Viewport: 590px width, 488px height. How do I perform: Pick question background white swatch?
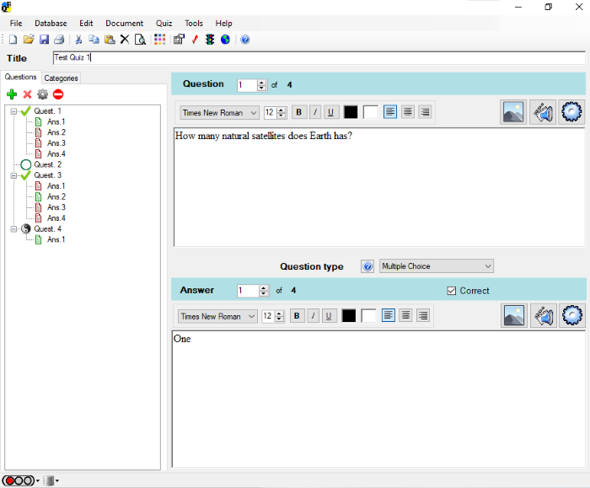371,112
